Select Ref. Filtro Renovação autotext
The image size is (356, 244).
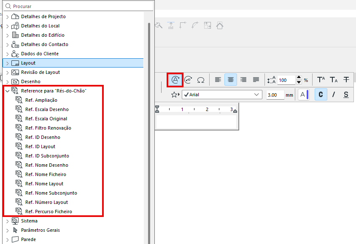[49, 128]
